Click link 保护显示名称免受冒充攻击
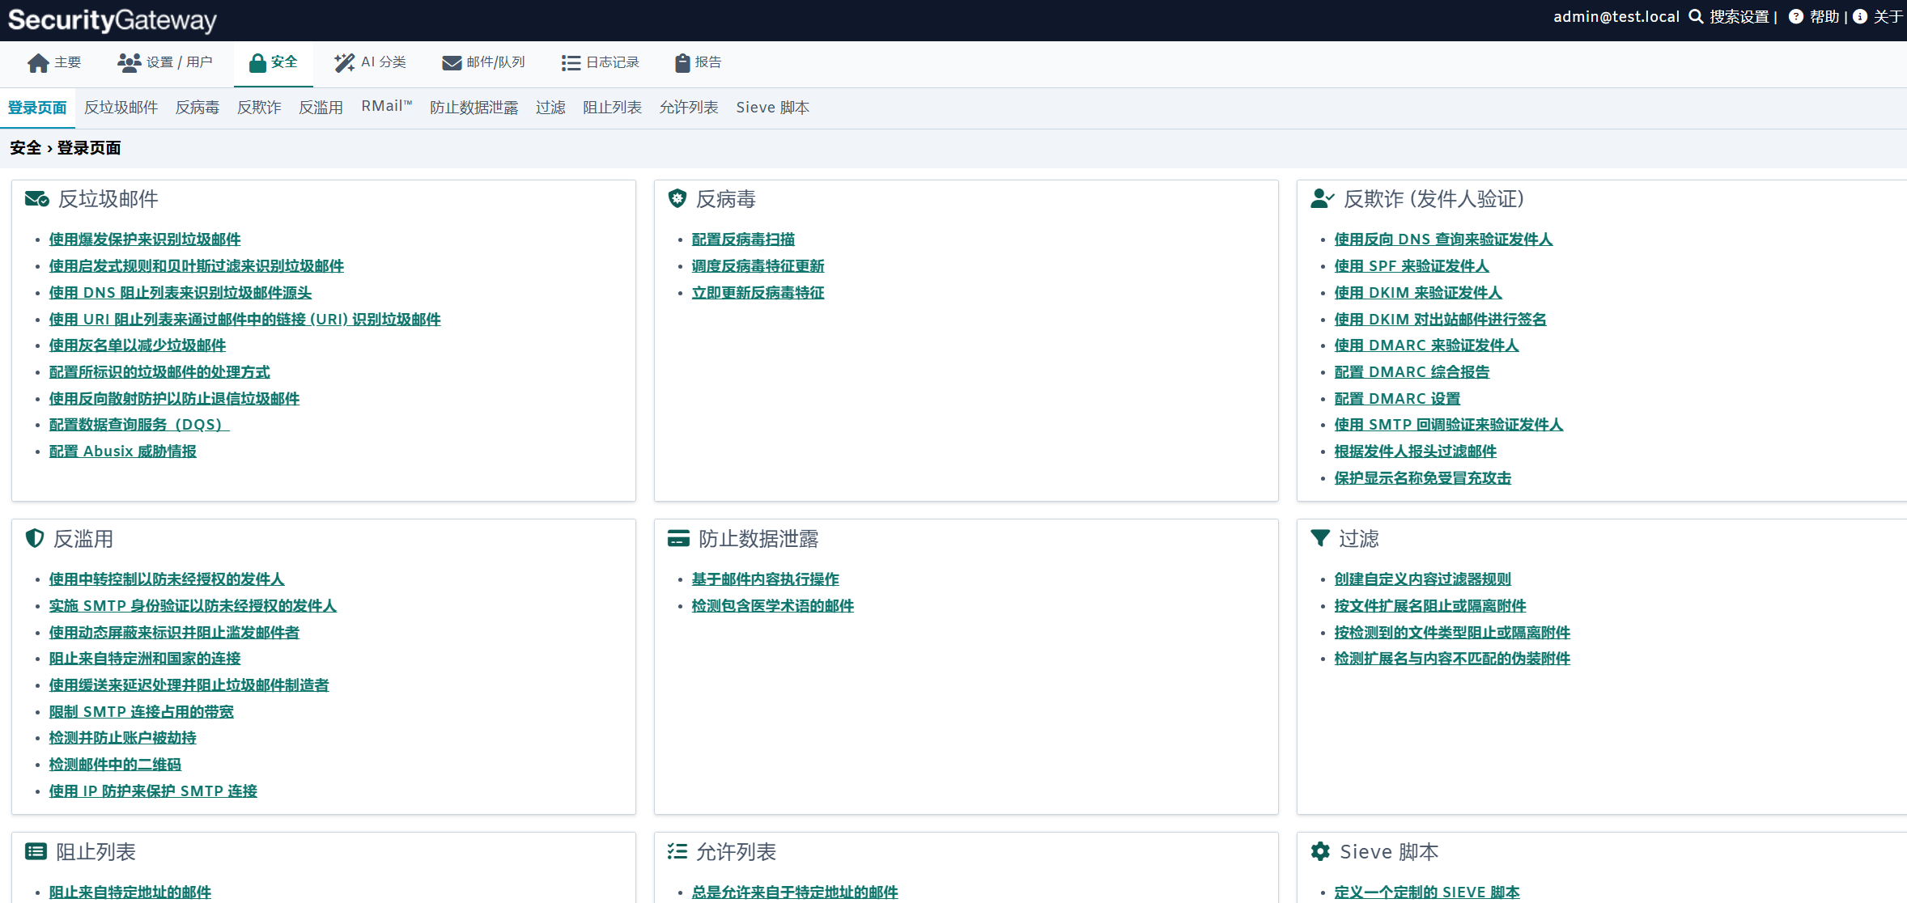Image resolution: width=1907 pixels, height=903 pixels. 1423,478
